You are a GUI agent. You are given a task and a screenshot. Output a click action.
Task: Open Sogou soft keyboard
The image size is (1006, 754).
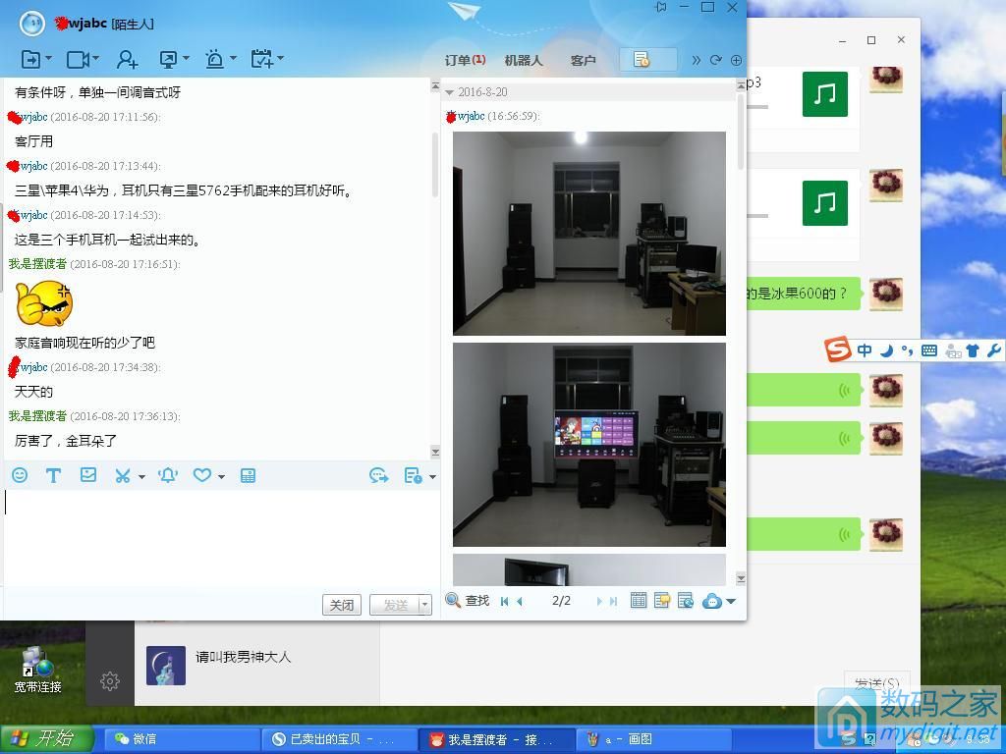tap(929, 350)
